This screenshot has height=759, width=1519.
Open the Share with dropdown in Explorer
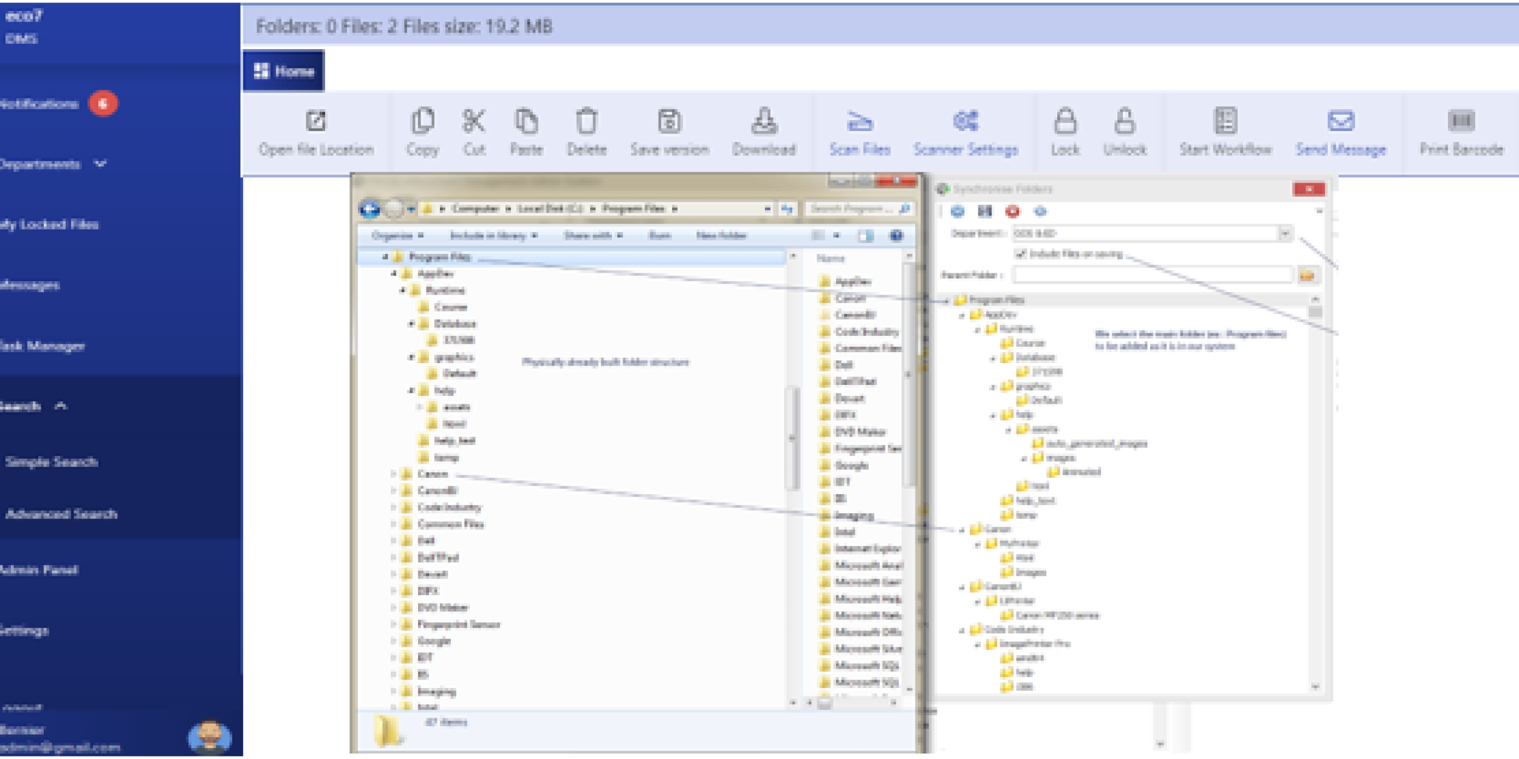593,236
